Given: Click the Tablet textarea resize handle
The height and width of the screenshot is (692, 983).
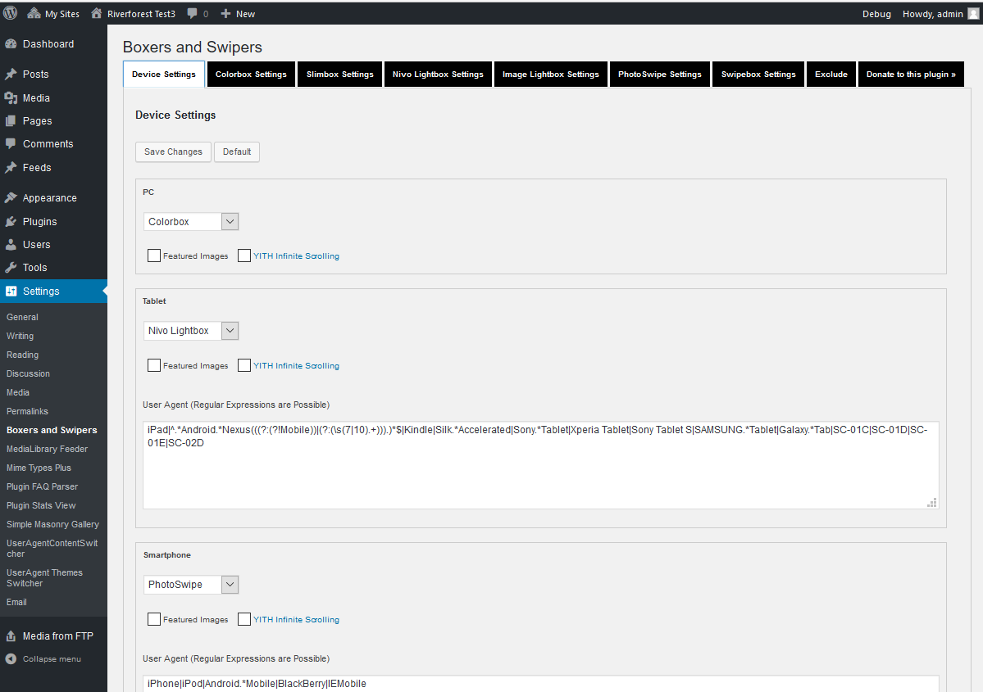Looking at the screenshot, I should [932, 502].
